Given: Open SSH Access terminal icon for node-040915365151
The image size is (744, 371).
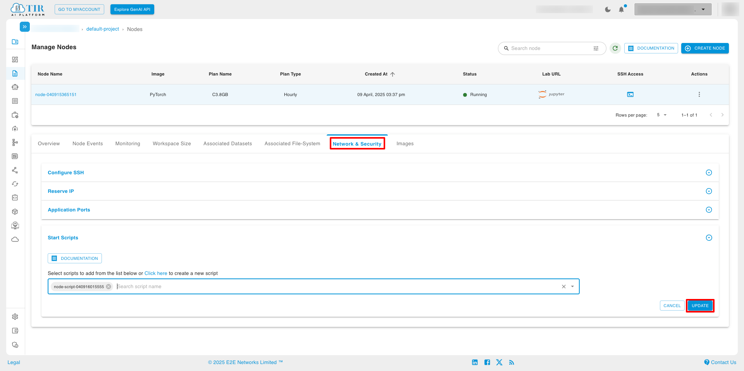Looking at the screenshot, I should coord(630,94).
